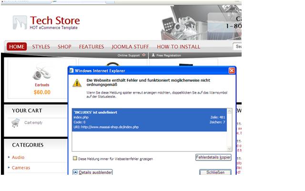Open the HOME menu item
The width and height of the screenshot is (305, 191).
[x=17, y=47]
